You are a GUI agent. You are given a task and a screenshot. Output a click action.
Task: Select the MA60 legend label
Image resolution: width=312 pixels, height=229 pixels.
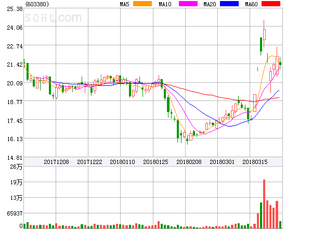251,4
